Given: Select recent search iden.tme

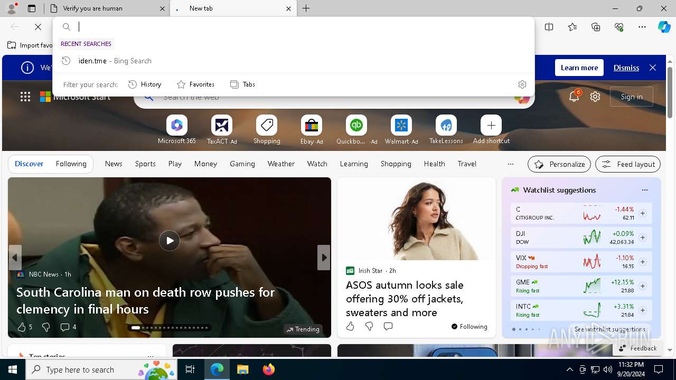Looking at the screenshot, I should coord(294,61).
